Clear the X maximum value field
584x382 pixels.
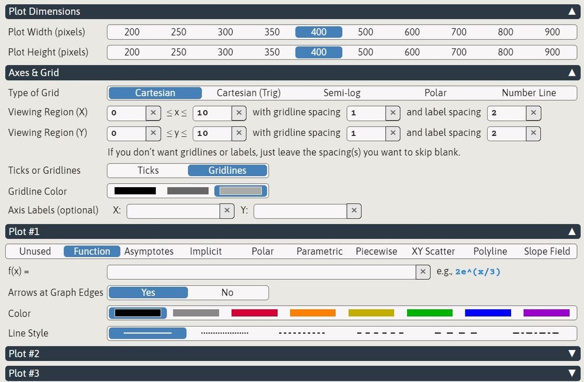pos(239,113)
